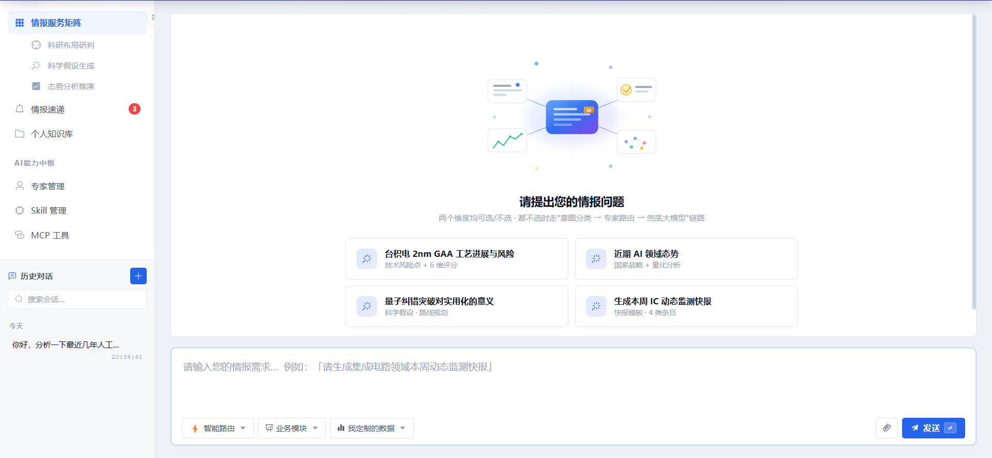
Task: Select the 近期 AI 领域态势 suggestion
Action: point(686,259)
